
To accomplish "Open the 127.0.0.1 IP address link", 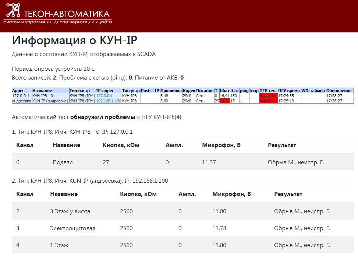I will click(x=105, y=96).
